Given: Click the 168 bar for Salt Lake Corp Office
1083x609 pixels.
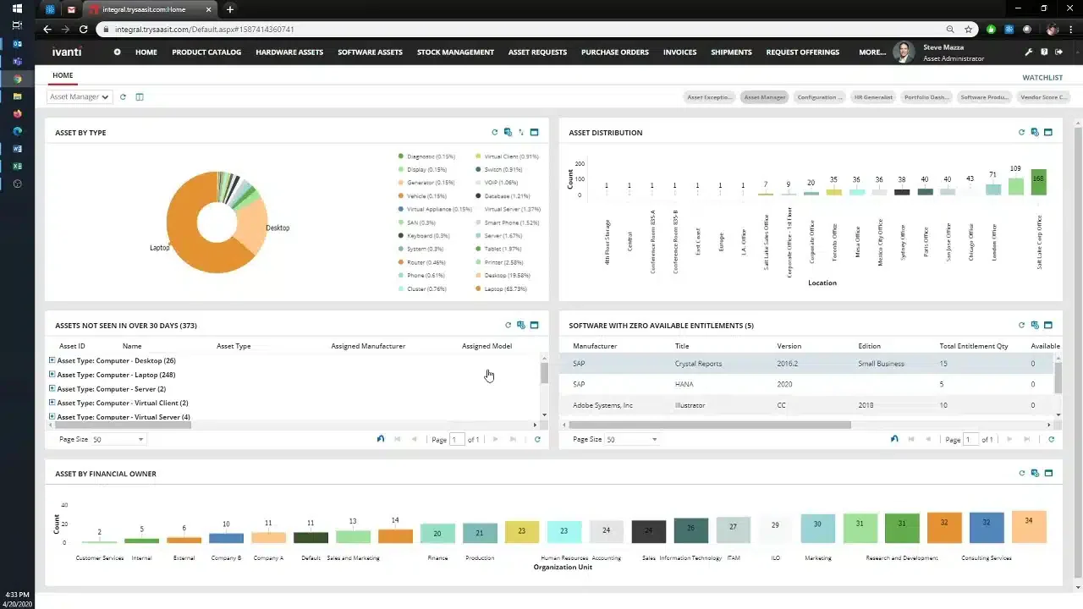Looking at the screenshot, I should click(x=1038, y=182).
